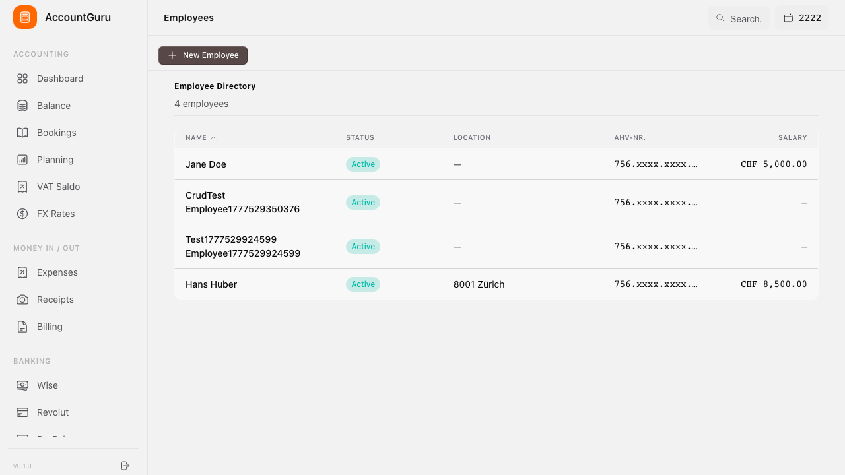The image size is (845, 475).
Task: Click the Employees page title
Action: point(189,18)
